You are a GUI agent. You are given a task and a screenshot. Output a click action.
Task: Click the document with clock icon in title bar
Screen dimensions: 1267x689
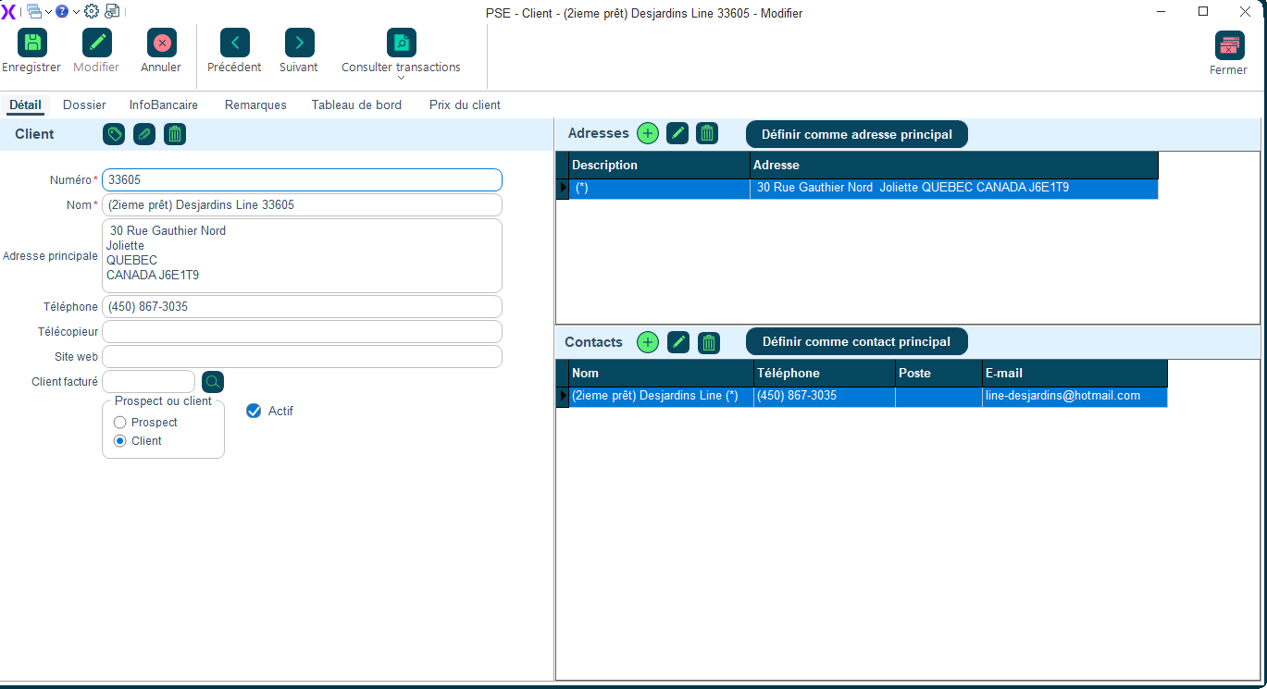point(112,11)
